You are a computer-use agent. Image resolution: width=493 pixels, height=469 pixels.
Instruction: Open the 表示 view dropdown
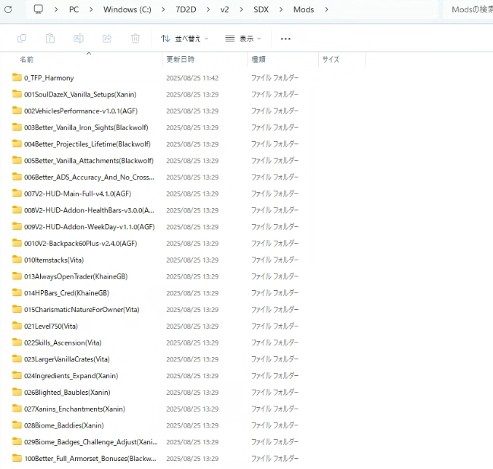coord(243,39)
